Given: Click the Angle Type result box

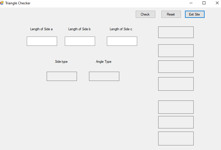Looking at the screenshot, I should (104, 76).
